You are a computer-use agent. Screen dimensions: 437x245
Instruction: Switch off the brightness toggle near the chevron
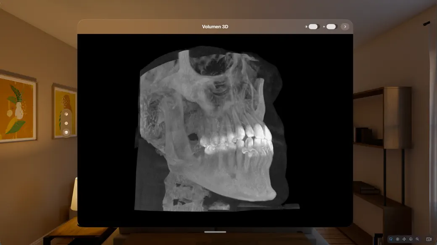coord(331,26)
